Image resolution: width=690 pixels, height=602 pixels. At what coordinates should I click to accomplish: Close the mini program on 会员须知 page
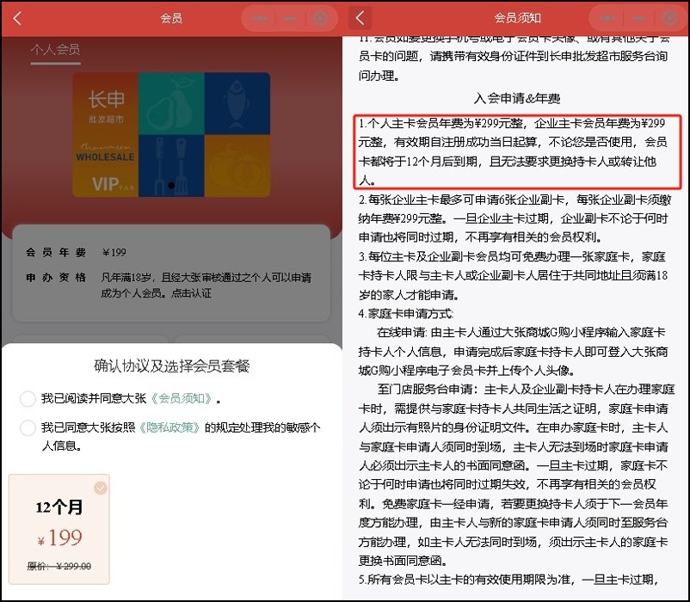point(668,18)
